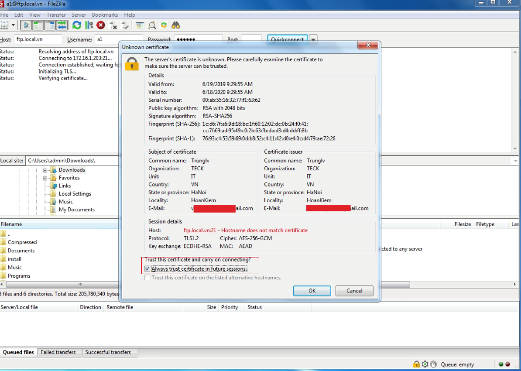Check Trust certificate on alternative hostnames
The width and height of the screenshot is (521, 371).
(x=147, y=278)
